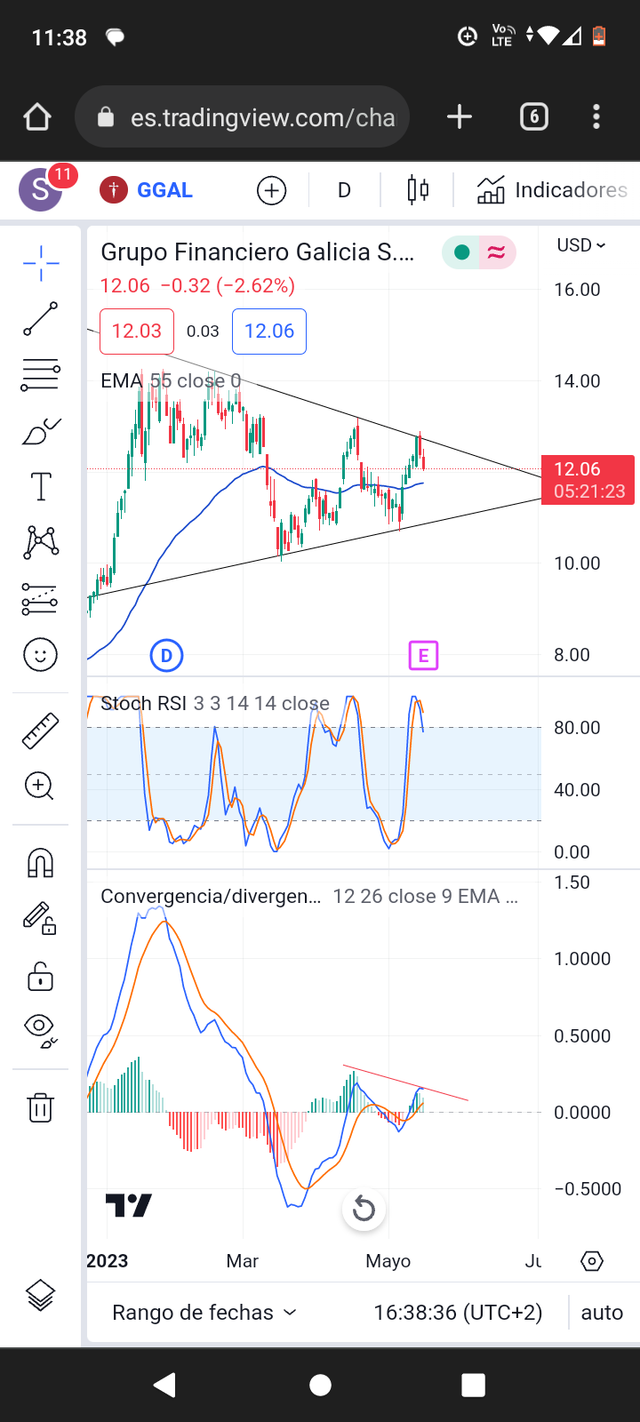Open GGAL symbol search
Screen dimensions: 640x1422
[x=147, y=189]
